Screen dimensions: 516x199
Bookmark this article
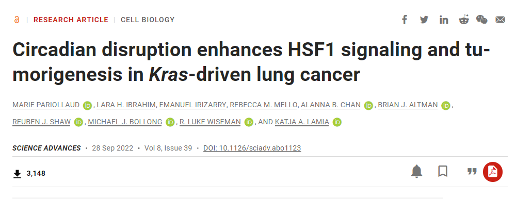click(x=443, y=171)
